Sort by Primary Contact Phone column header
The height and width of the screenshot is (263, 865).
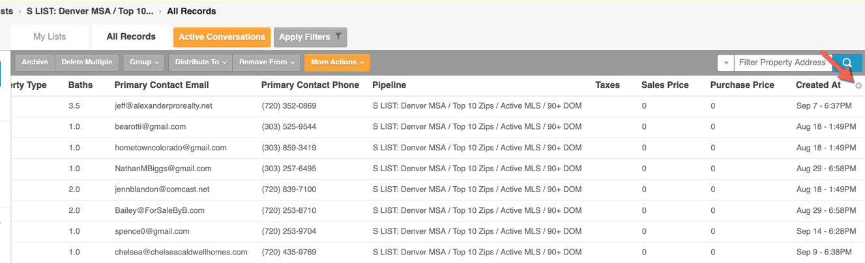pos(310,85)
